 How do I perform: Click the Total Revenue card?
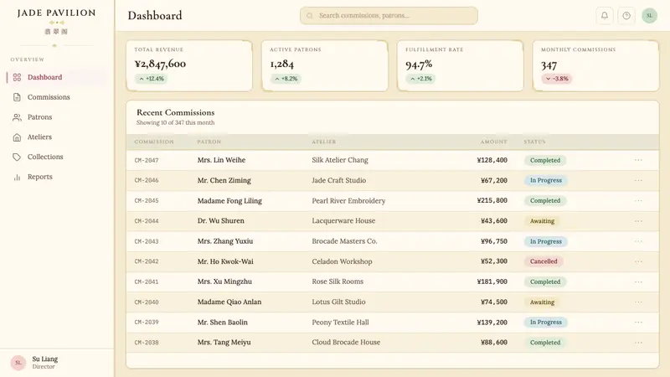[189, 66]
